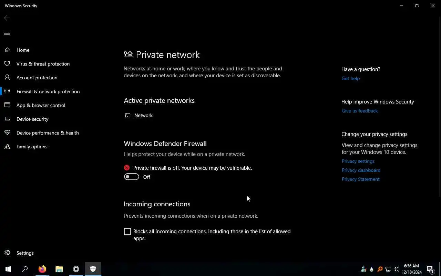The width and height of the screenshot is (441, 276).
Task: Open File Explorer from the taskbar
Action: pyautogui.click(x=59, y=269)
